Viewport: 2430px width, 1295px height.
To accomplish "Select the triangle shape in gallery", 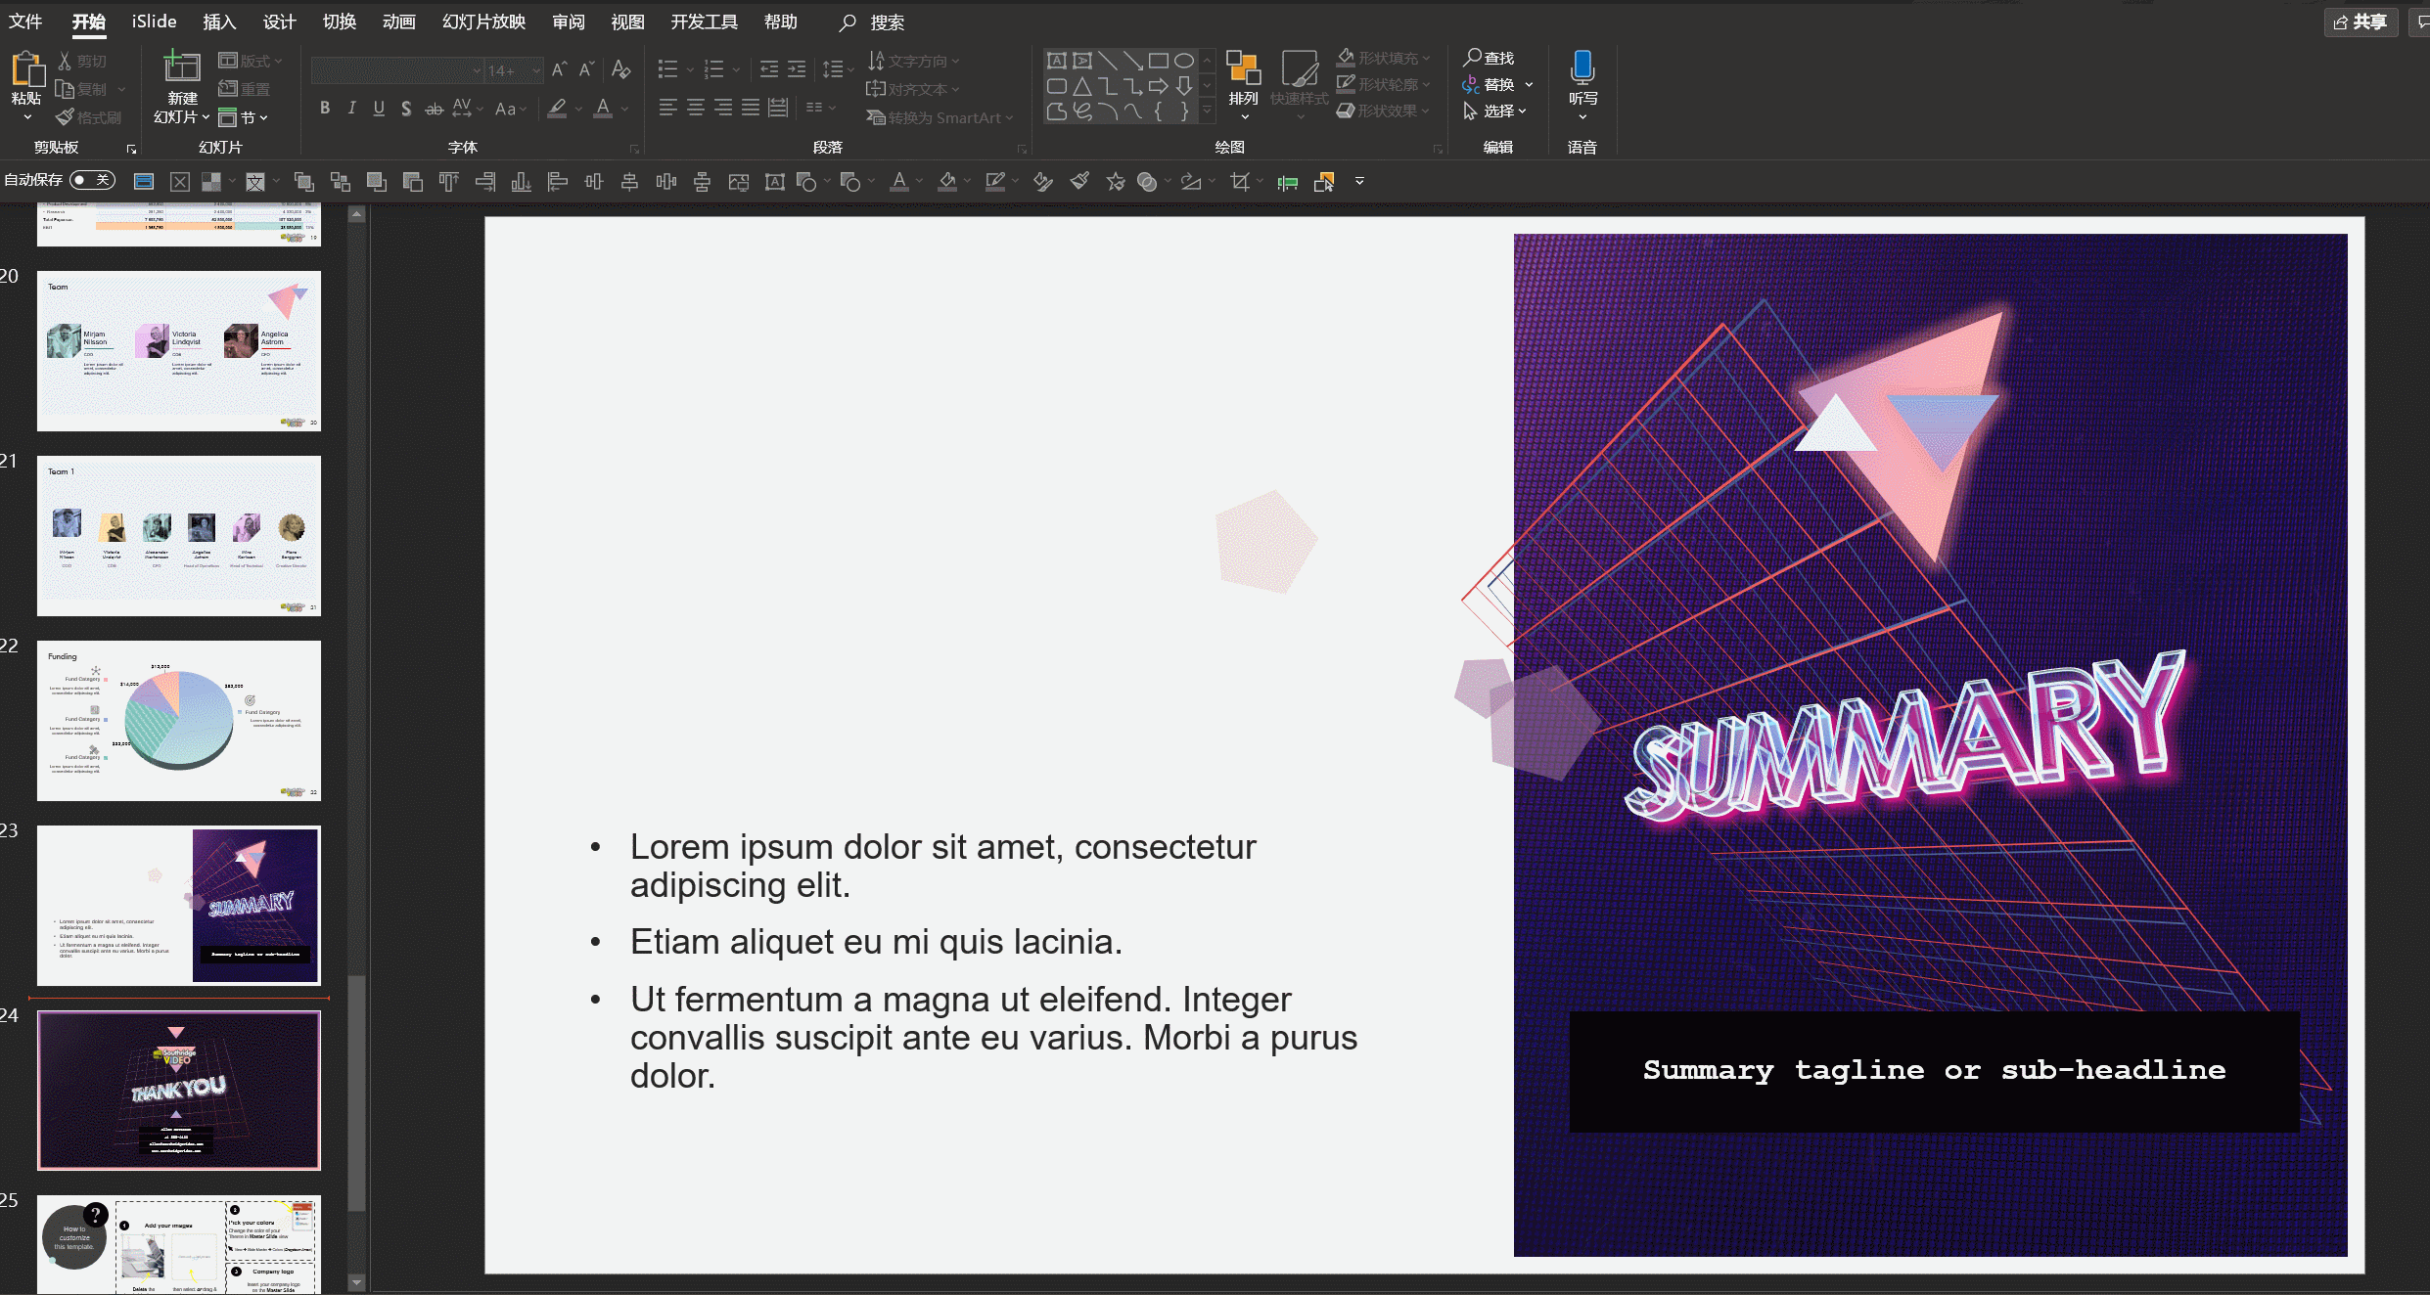I will coord(1082,86).
